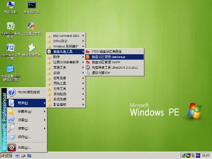This screenshot has height=159, width=212.
Task: Expand the Windows 系统维护 submenu
Action: pyautogui.click(x=66, y=46)
